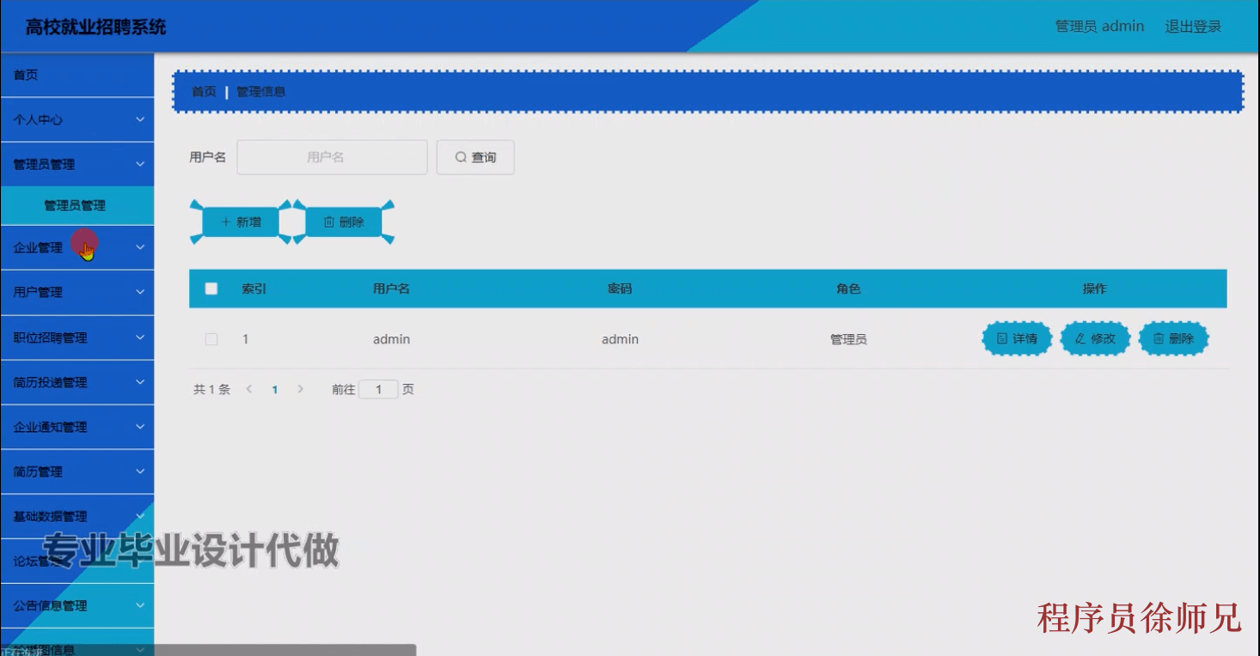Click the pencil icon on 修改 button

click(x=1079, y=338)
